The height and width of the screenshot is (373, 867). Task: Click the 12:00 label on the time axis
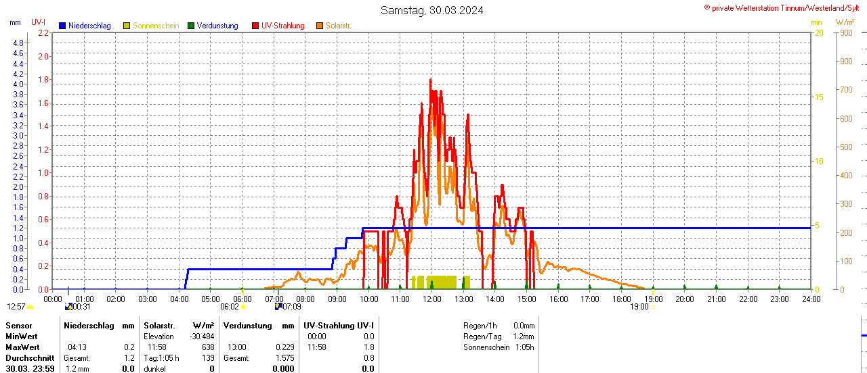tap(431, 299)
